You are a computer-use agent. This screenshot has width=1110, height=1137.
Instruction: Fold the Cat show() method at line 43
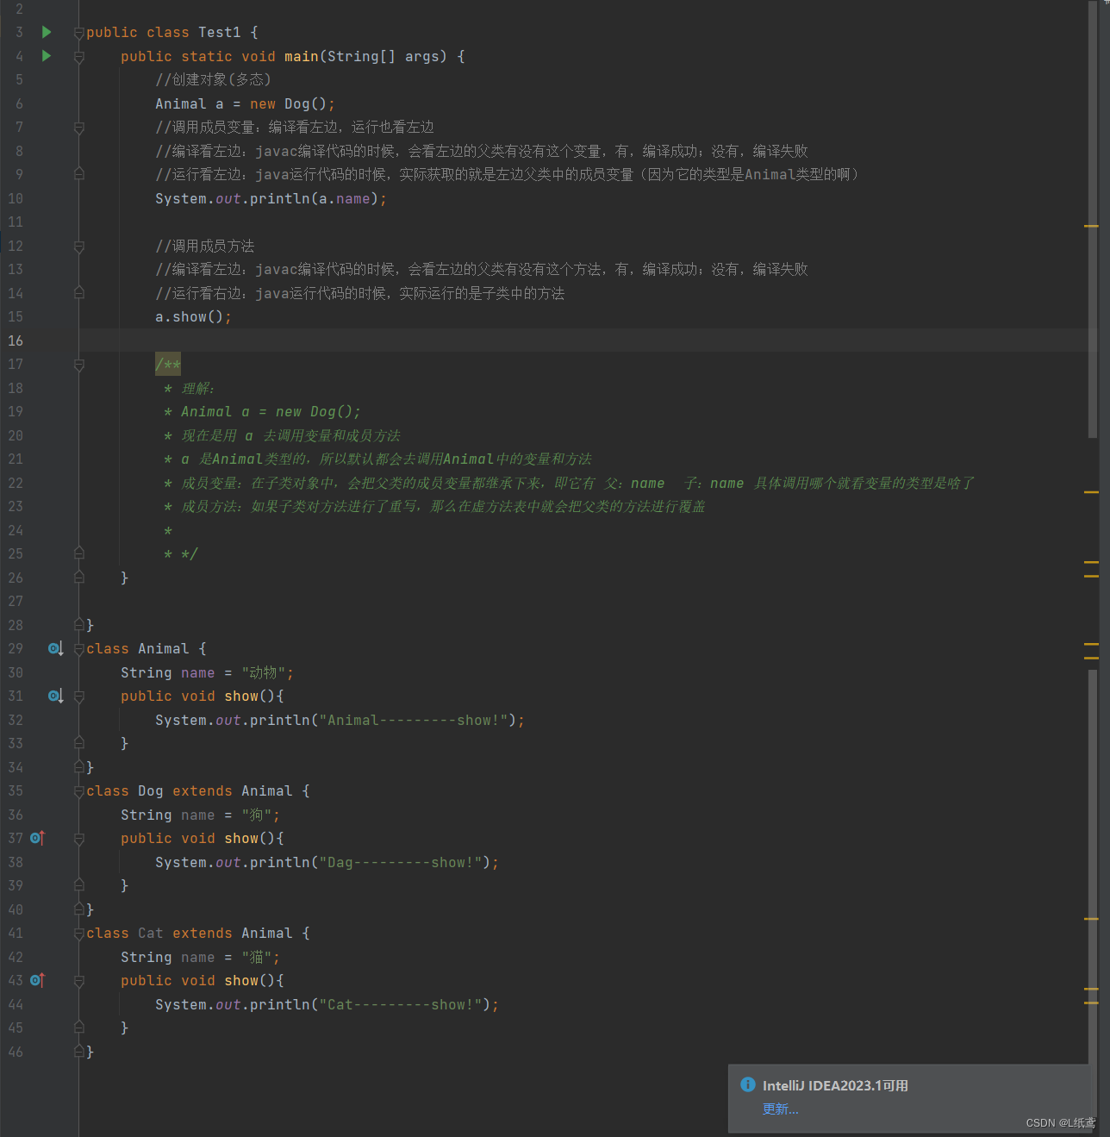point(79,981)
